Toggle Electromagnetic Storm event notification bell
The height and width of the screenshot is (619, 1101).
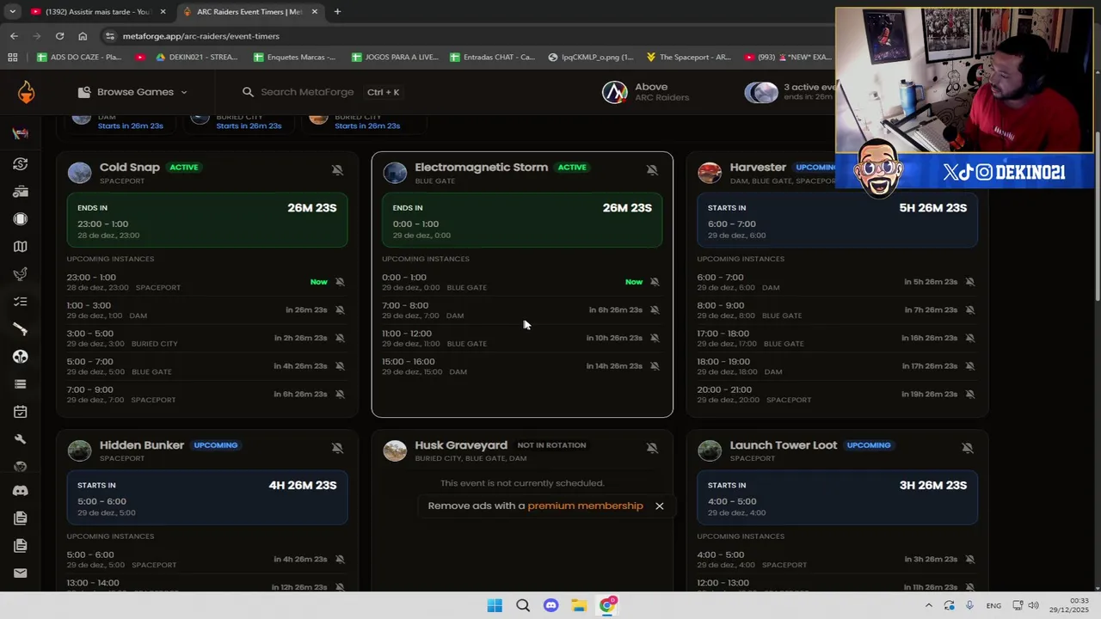pyautogui.click(x=652, y=170)
